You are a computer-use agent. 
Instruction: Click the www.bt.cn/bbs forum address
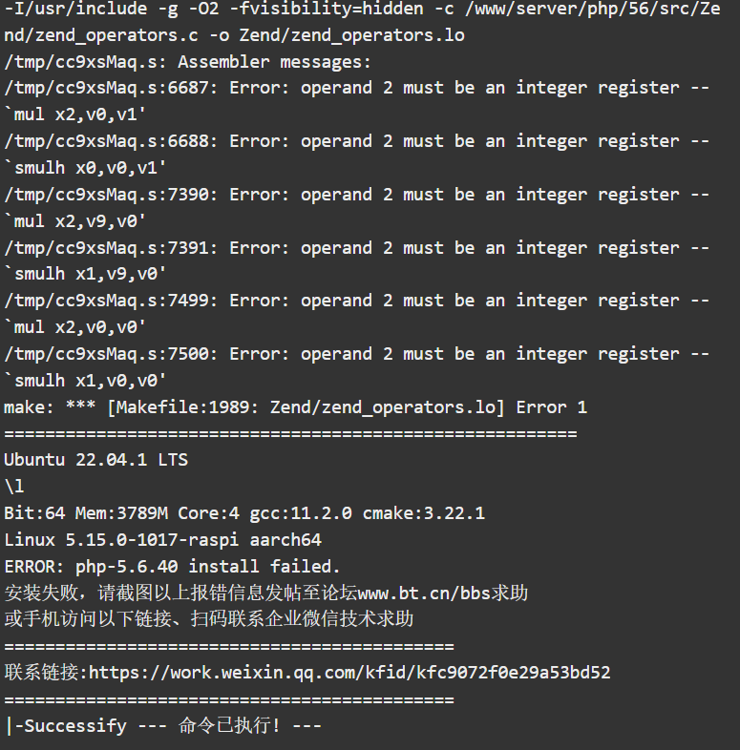(424, 594)
